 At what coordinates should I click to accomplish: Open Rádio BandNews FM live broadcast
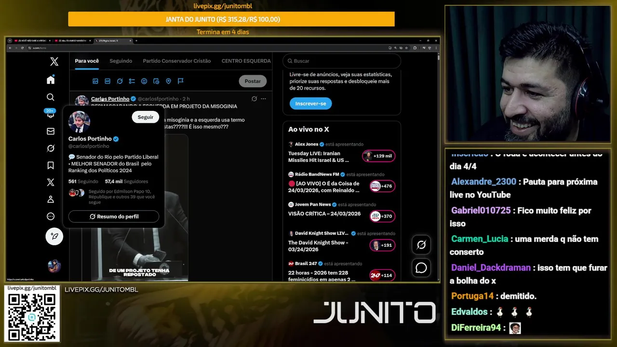pos(324,187)
